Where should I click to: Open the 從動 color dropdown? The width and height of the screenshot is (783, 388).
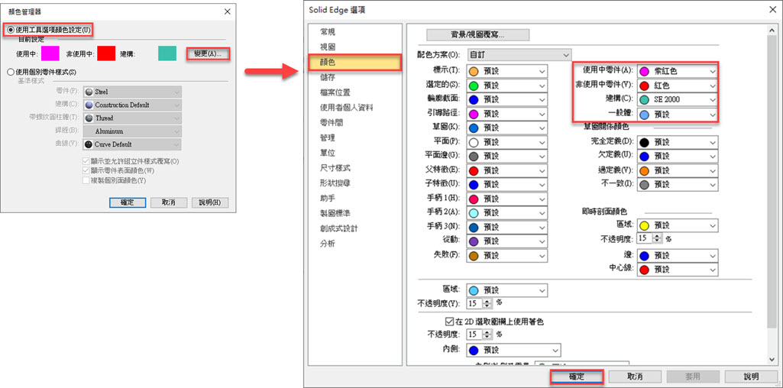pyautogui.click(x=507, y=241)
